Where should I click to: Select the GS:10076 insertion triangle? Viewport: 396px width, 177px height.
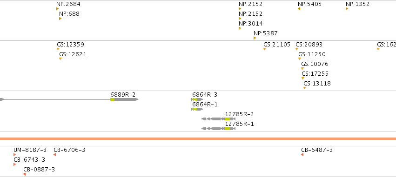coord(302,69)
